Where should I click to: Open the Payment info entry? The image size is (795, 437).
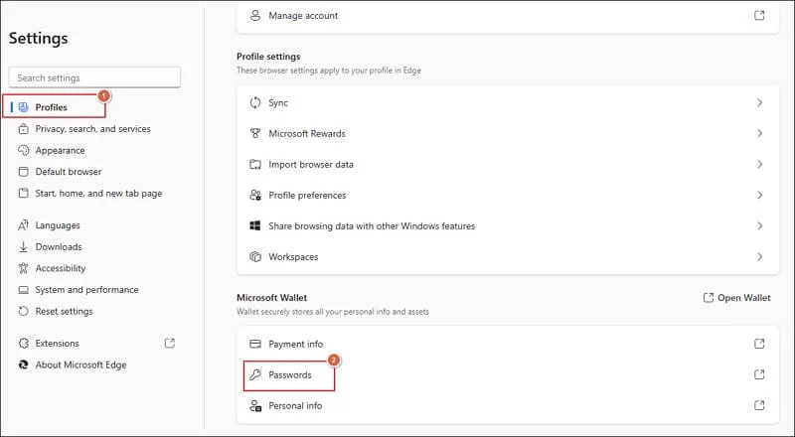[508, 344]
